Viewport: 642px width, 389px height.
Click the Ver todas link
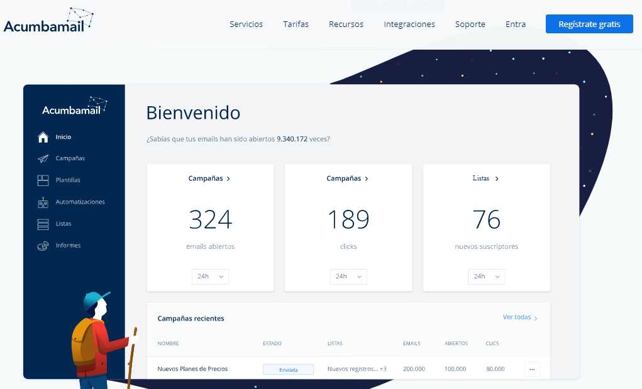tap(519, 317)
